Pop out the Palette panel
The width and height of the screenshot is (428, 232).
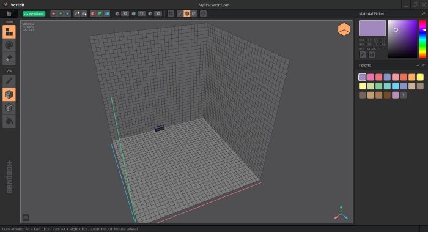[424, 65]
